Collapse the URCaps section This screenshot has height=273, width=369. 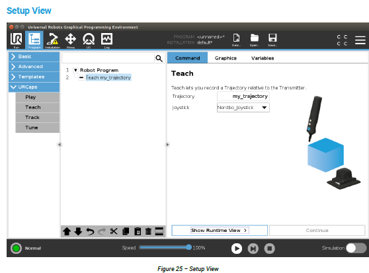(x=34, y=87)
